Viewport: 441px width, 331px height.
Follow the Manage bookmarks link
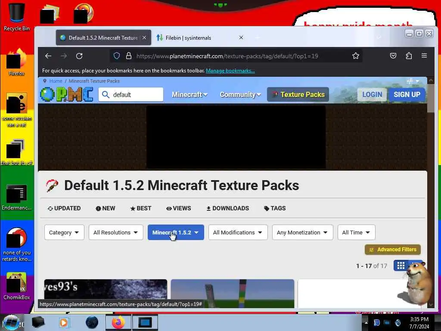coord(230,71)
